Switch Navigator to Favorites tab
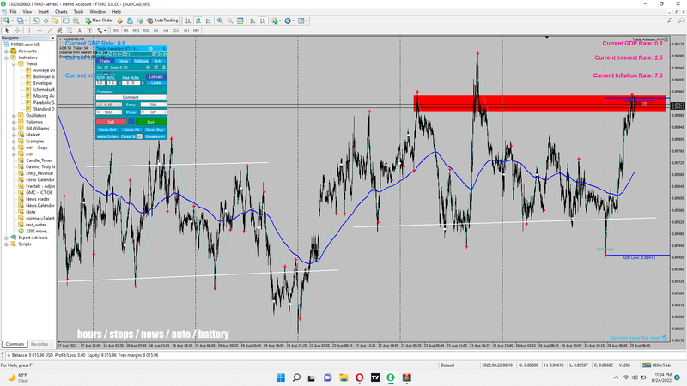The image size is (687, 386). click(39, 345)
